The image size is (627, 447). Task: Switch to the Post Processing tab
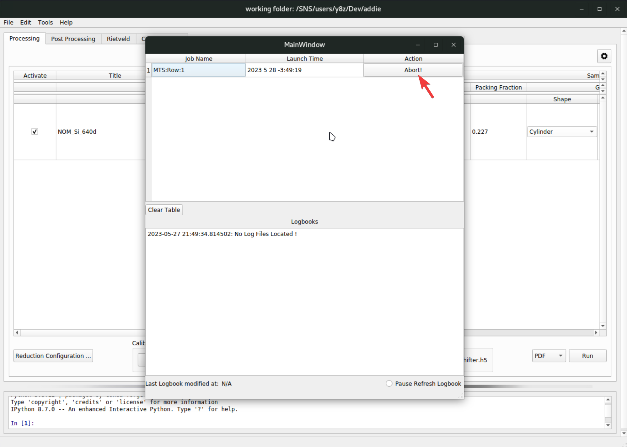tap(73, 39)
